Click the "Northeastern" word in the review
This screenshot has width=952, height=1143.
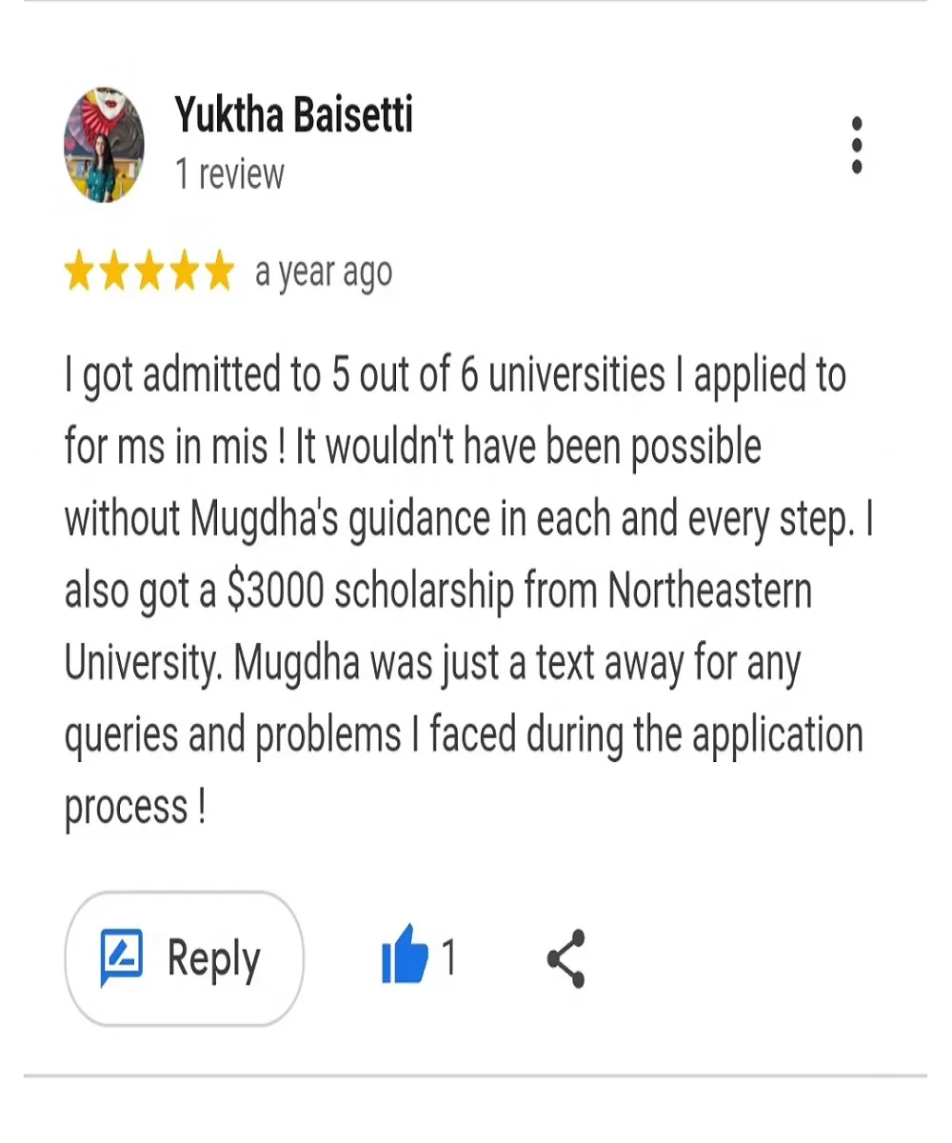pos(709,592)
